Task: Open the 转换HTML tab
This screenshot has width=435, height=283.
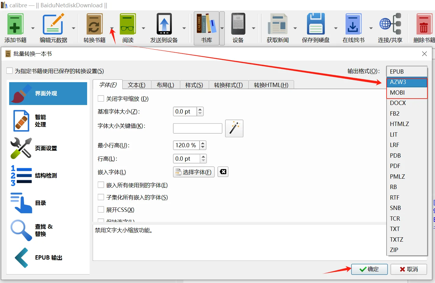Action: click(271, 85)
